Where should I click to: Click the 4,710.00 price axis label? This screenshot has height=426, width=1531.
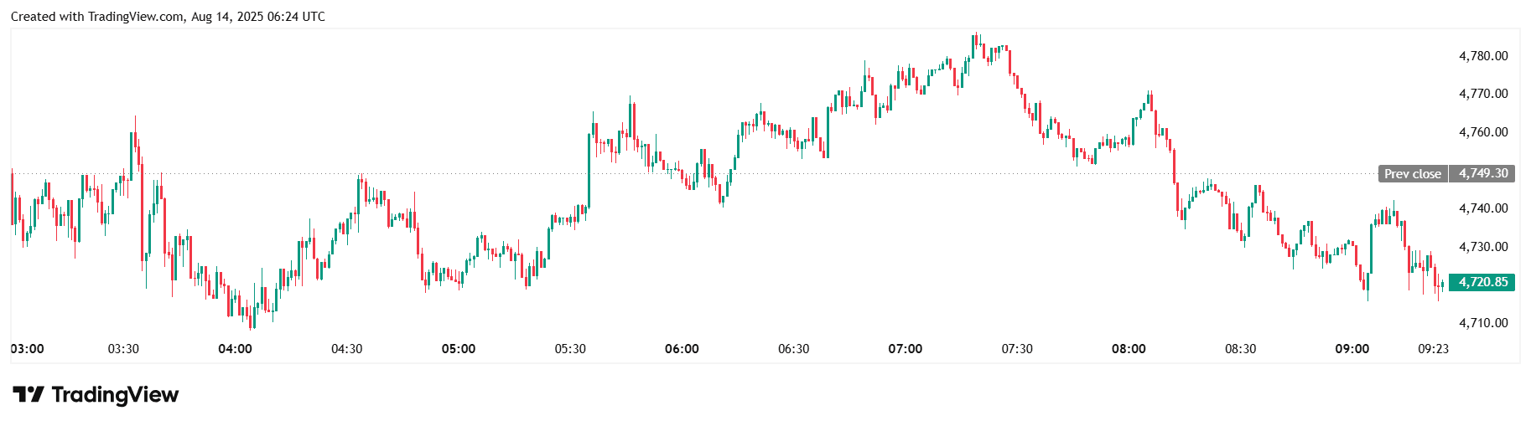[x=1483, y=323]
